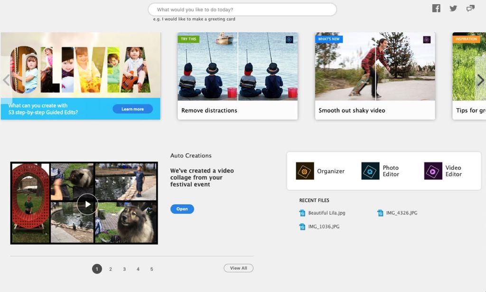The height and width of the screenshot is (292, 486).
Task: Click the badge icon on the skateboarding card
Action: coord(426,40)
